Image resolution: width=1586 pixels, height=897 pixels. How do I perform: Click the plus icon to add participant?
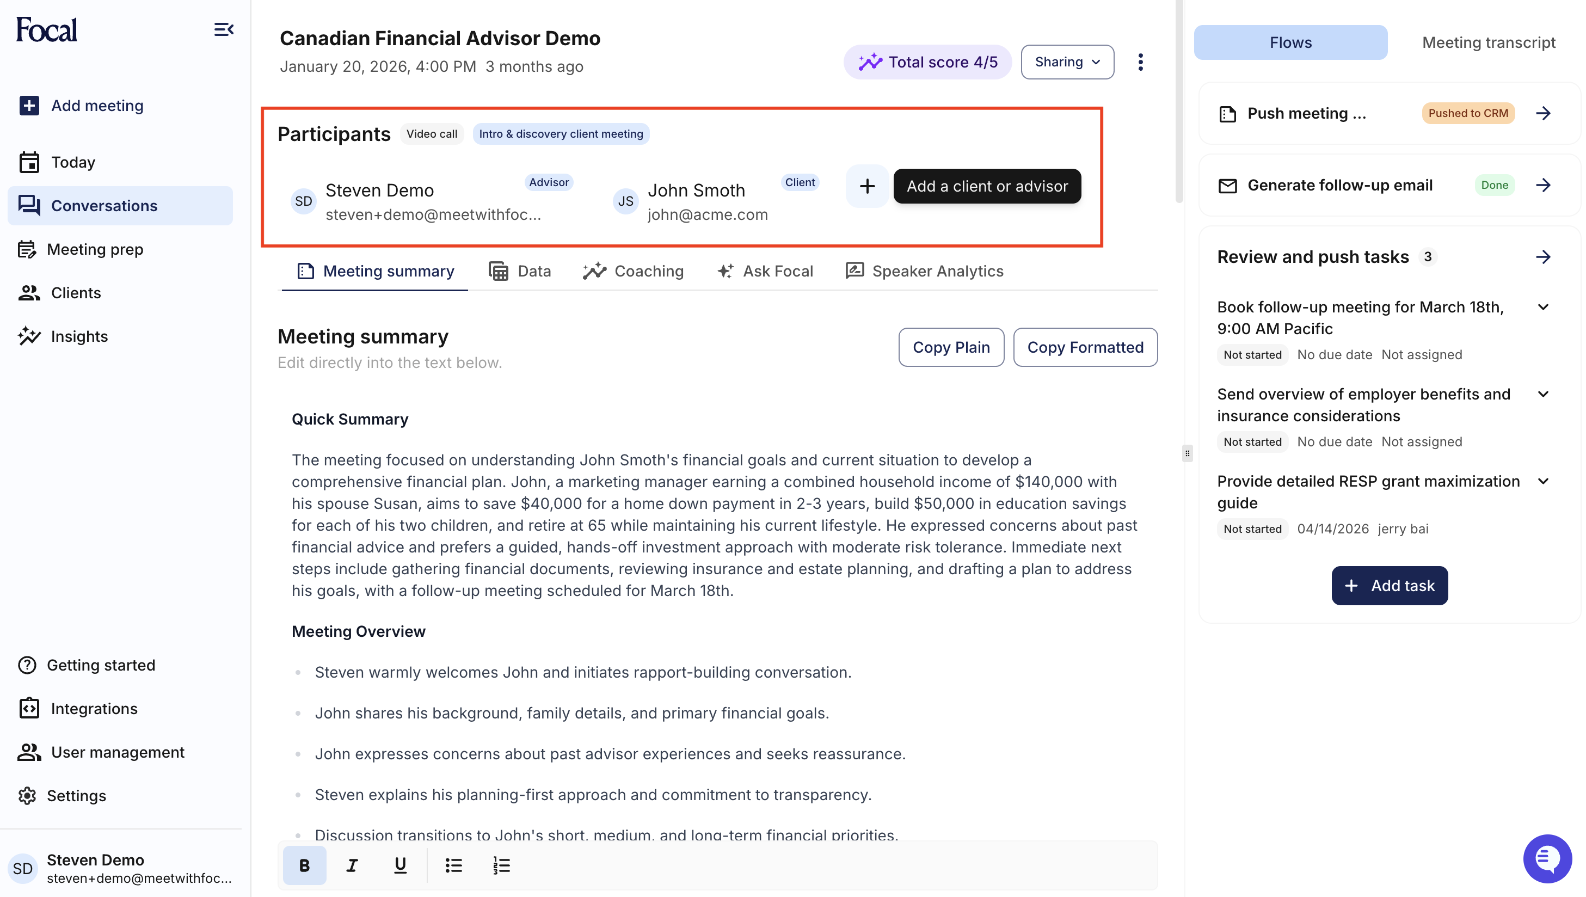(866, 186)
